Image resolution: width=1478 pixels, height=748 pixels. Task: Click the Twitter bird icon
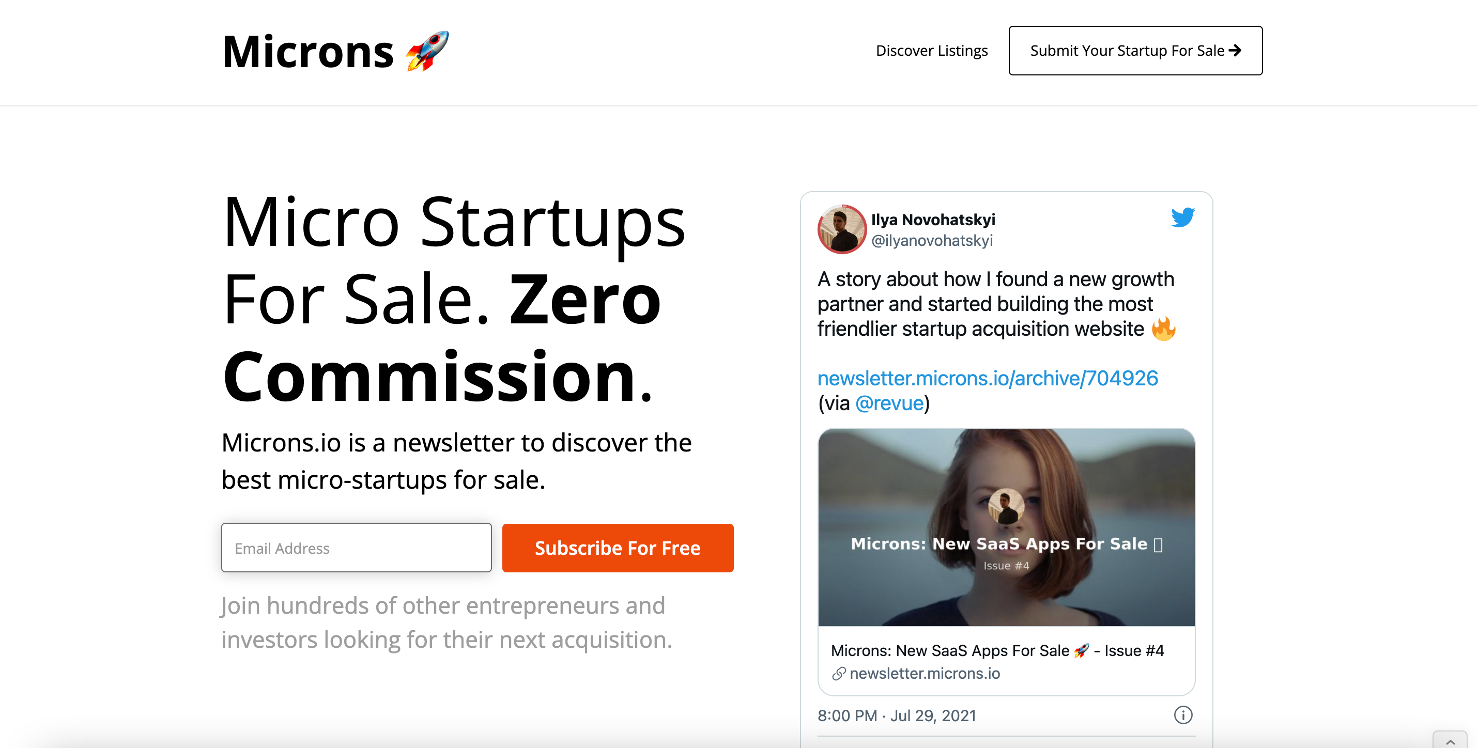coord(1182,217)
